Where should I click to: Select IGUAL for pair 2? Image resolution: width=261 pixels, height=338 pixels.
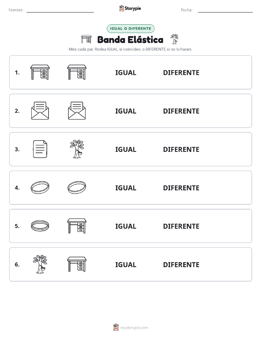click(x=126, y=111)
